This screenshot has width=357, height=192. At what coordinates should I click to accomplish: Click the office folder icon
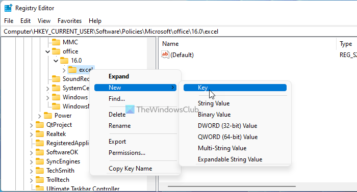click(56, 51)
